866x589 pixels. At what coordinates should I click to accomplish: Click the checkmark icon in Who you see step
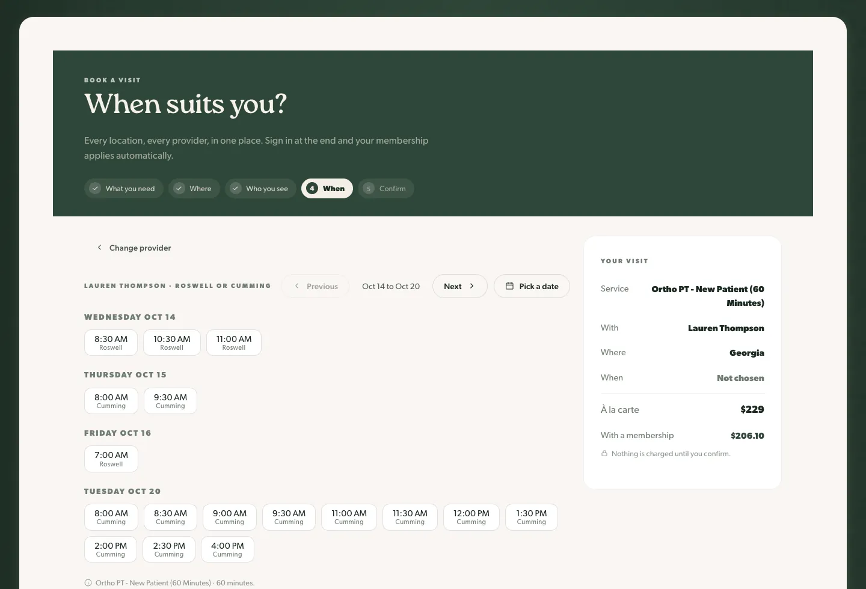(236, 188)
